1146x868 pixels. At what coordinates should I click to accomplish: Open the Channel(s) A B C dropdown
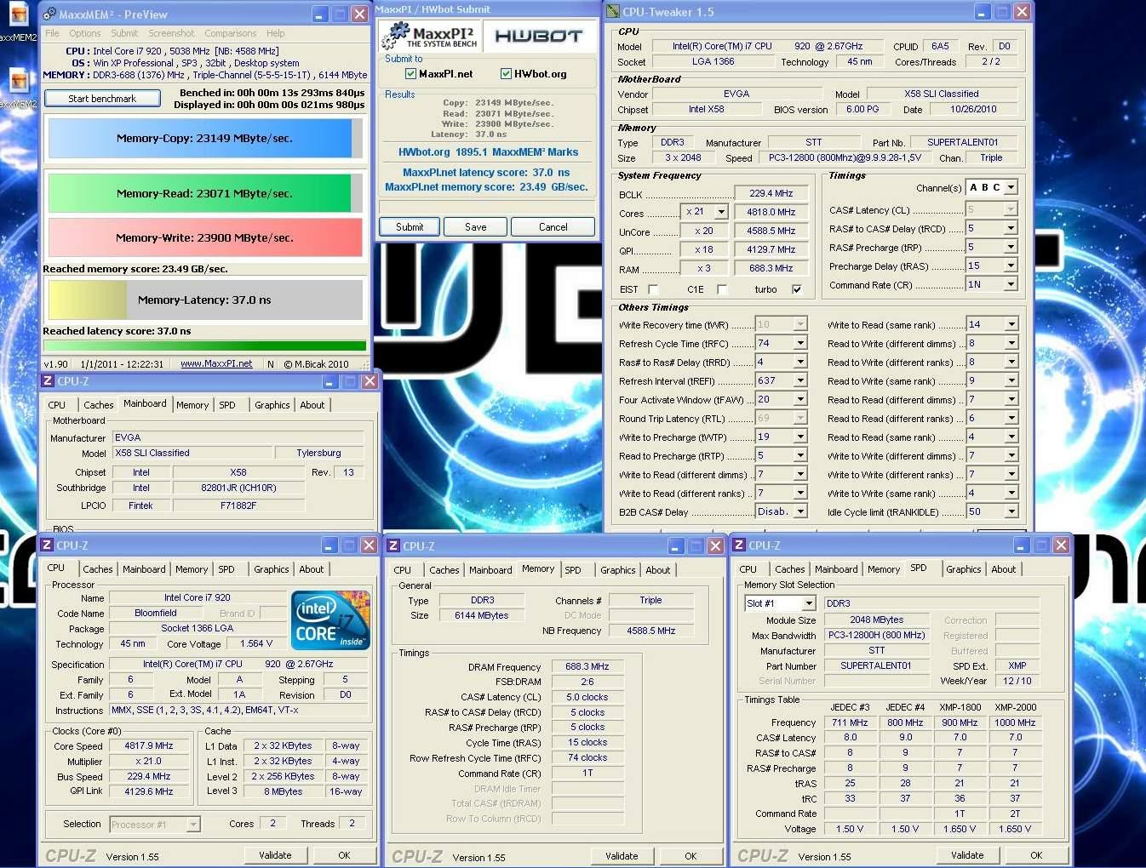pyautogui.click(x=1011, y=187)
